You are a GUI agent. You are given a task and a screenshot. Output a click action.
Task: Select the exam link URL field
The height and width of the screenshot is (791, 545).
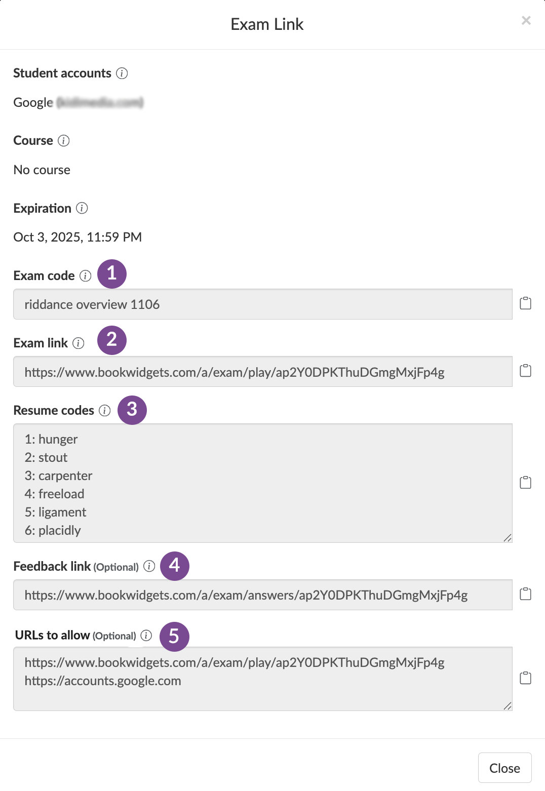coord(263,371)
